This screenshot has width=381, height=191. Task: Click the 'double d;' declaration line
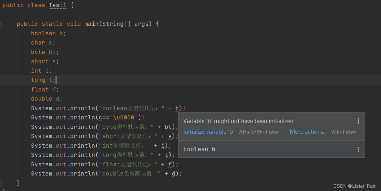click(47, 99)
